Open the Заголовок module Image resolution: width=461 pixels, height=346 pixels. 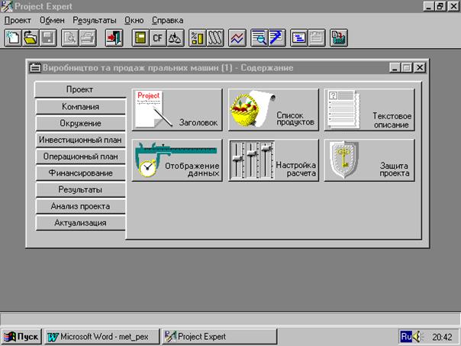coord(177,110)
